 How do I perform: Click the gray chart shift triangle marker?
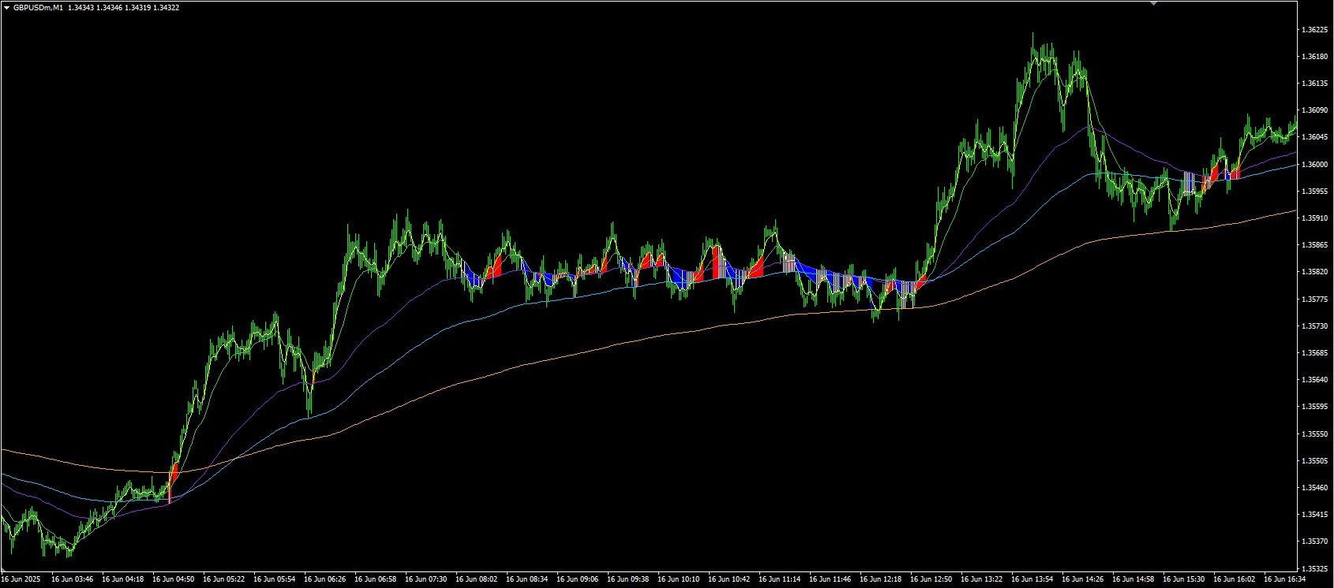click(x=1153, y=4)
